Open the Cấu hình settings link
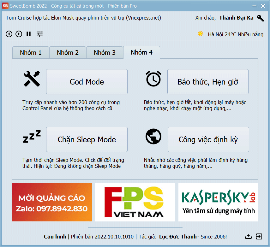This screenshot has width=270, height=247. click(55, 237)
